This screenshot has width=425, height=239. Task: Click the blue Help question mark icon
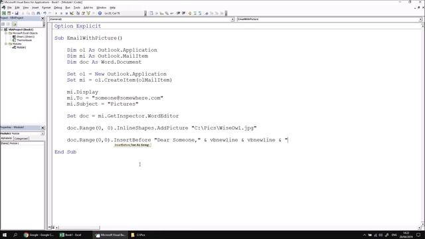pos(100,13)
